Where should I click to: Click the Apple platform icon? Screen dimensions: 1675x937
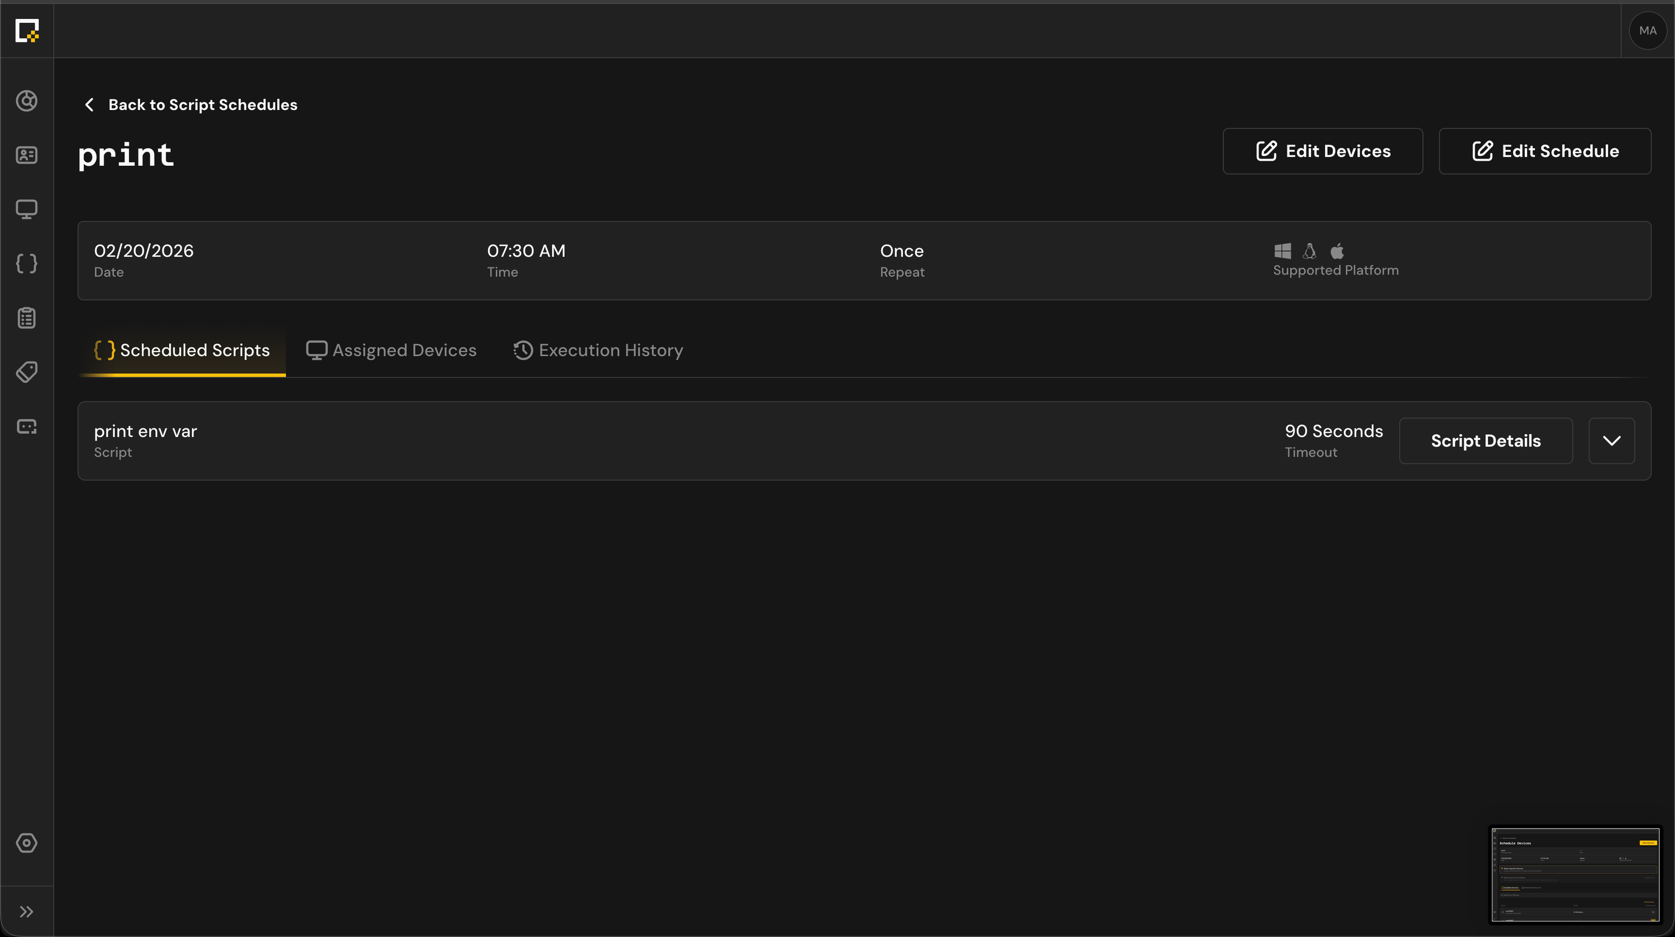(x=1337, y=251)
